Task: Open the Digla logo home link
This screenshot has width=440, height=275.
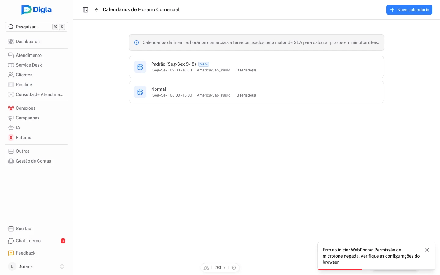Action: click(37, 10)
